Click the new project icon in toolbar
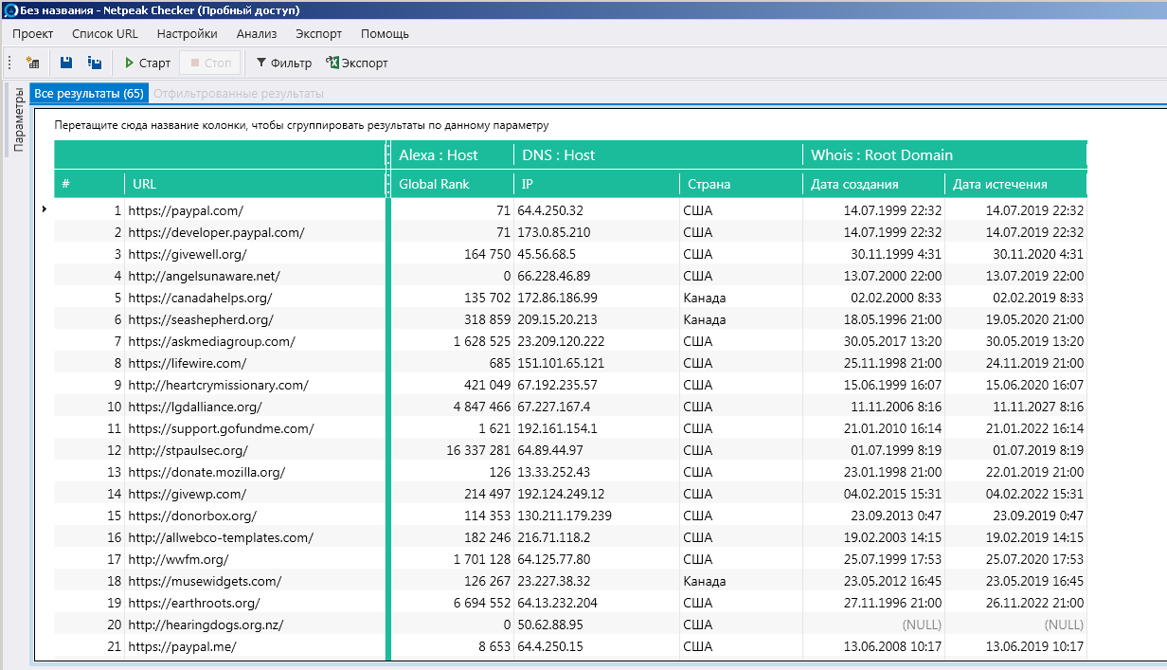 [32, 63]
